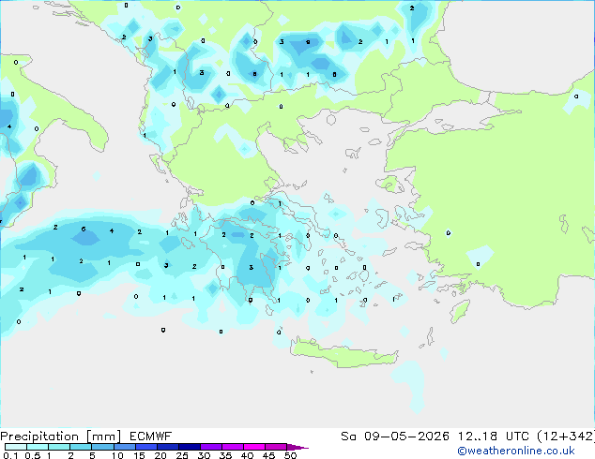595x459 pixels.
Task: Click the date 'Sa 09-05-2026'
Action: pyautogui.click(x=395, y=437)
